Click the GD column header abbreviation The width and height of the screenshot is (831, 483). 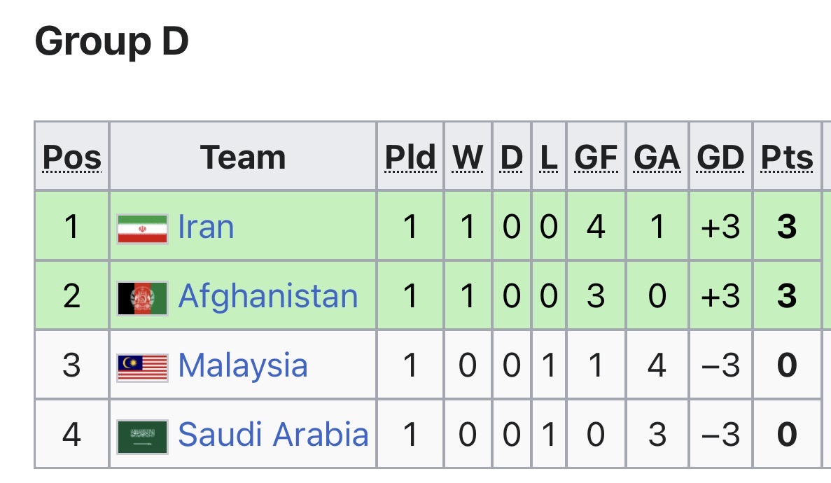720,157
